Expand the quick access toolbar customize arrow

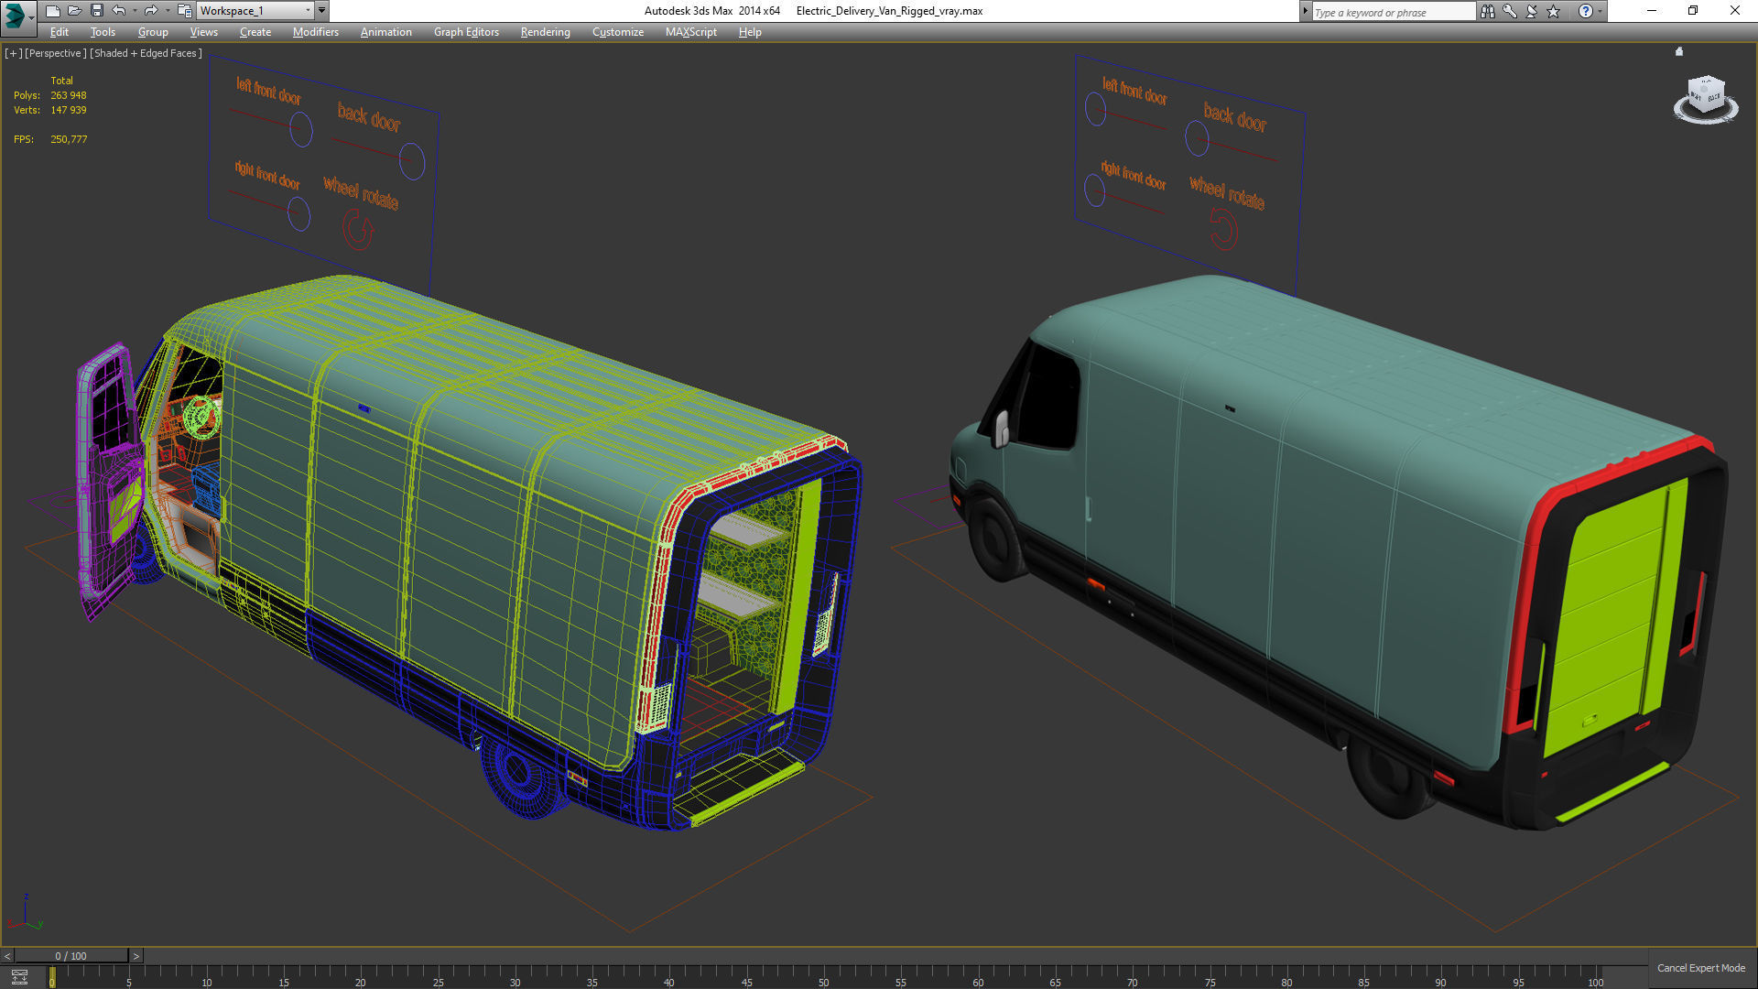pyautogui.click(x=321, y=11)
